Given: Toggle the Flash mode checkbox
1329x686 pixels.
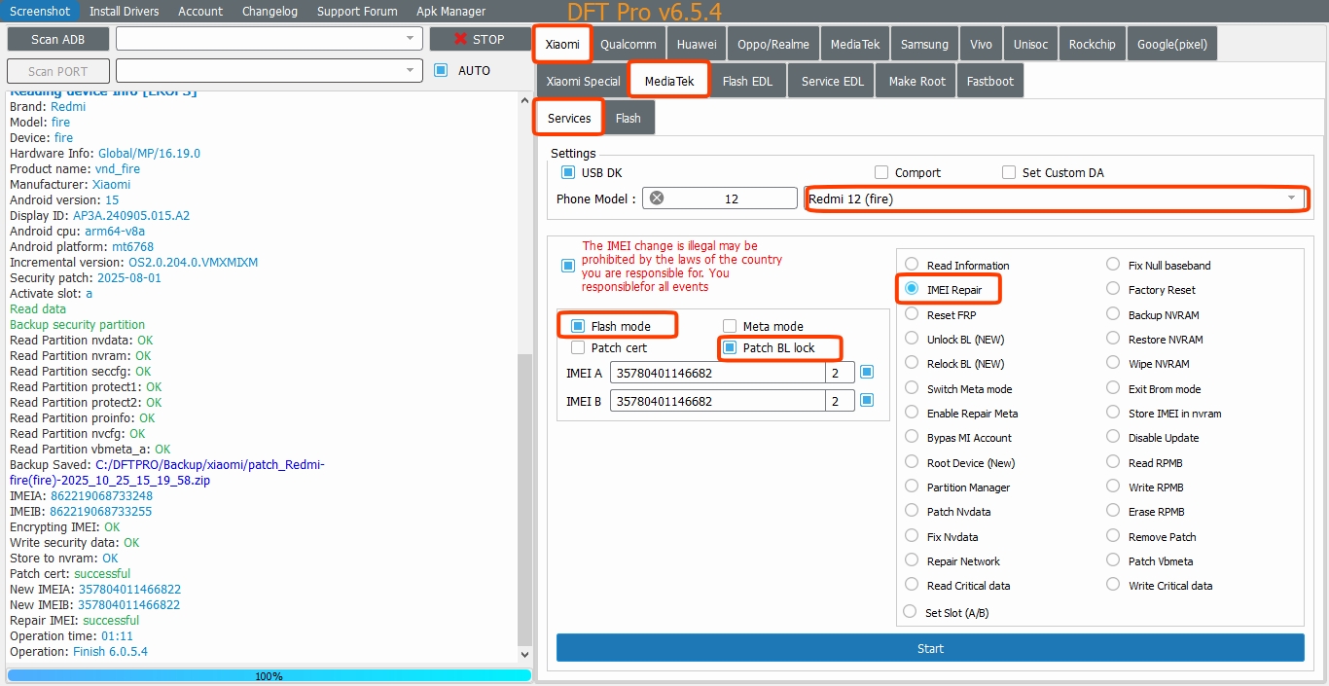Looking at the screenshot, I should [x=578, y=326].
